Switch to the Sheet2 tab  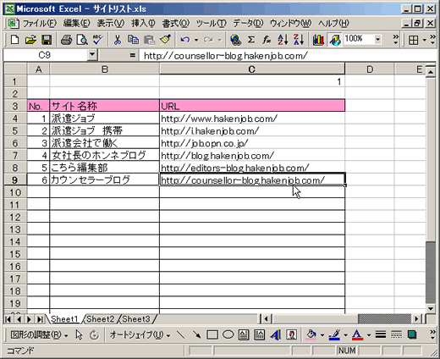click(100, 319)
